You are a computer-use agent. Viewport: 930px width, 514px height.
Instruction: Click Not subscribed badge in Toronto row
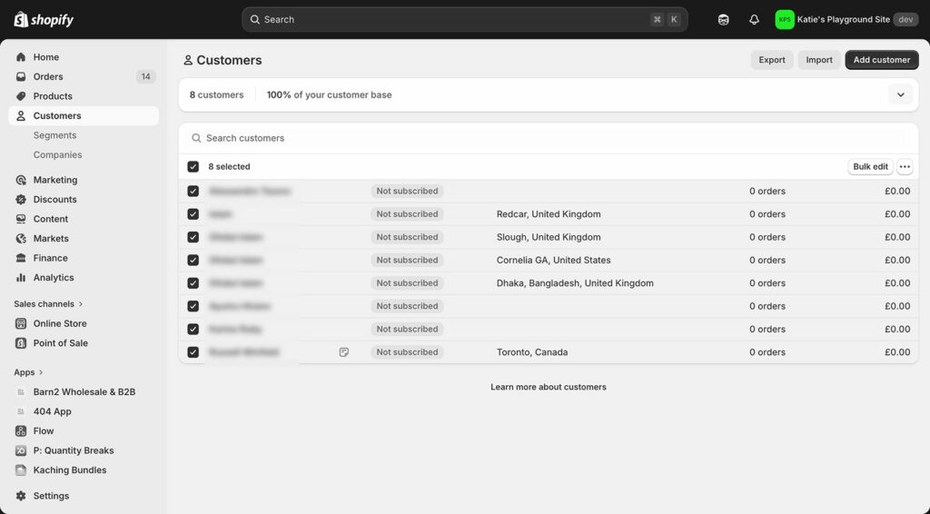(x=407, y=352)
